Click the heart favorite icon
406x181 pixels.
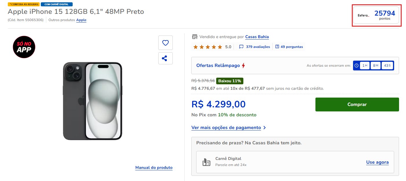tap(165, 43)
